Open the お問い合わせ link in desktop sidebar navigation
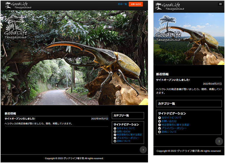The height and width of the screenshot is (163, 225). click(x=124, y=132)
